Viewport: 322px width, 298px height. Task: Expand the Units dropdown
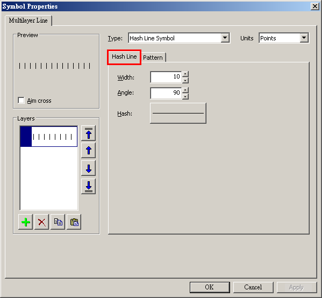[x=304, y=38]
